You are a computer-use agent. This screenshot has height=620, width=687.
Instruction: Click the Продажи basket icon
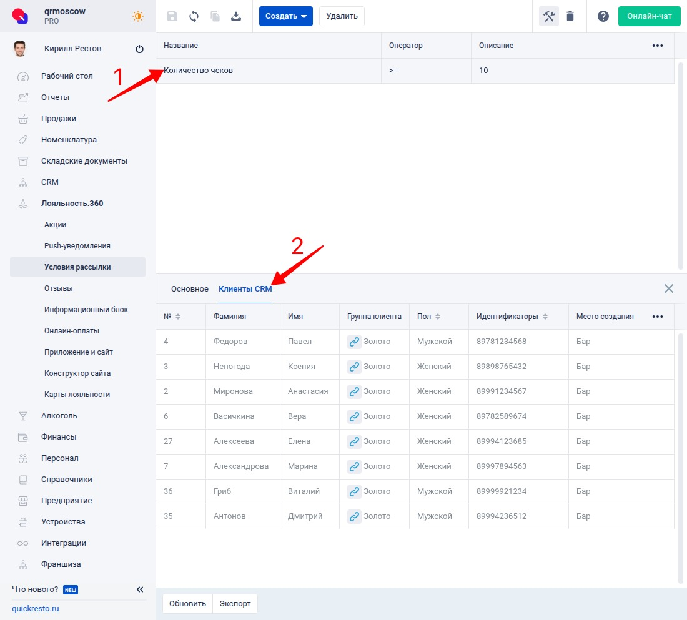click(22, 119)
